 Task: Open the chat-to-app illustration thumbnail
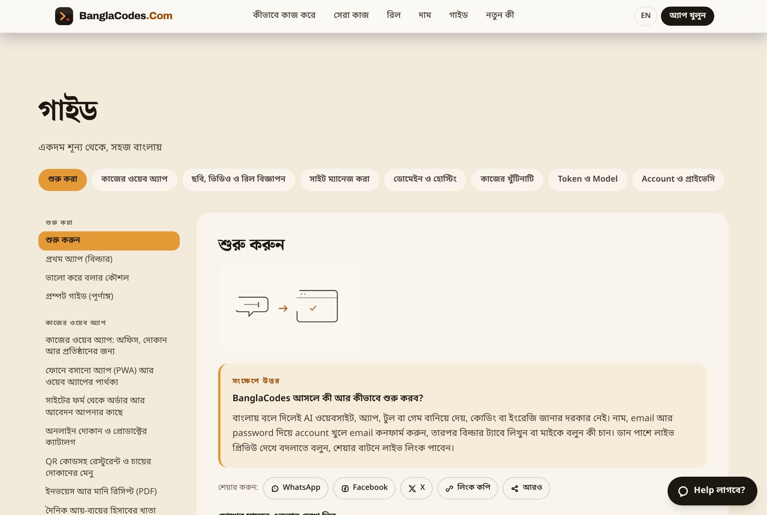click(x=289, y=308)
